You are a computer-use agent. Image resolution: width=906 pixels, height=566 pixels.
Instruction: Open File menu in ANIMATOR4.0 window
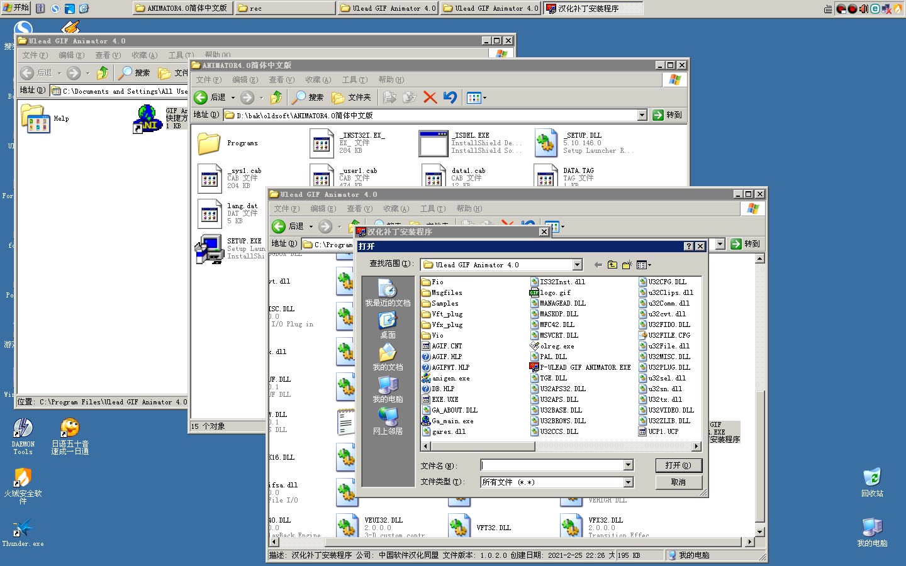point(208,80)
